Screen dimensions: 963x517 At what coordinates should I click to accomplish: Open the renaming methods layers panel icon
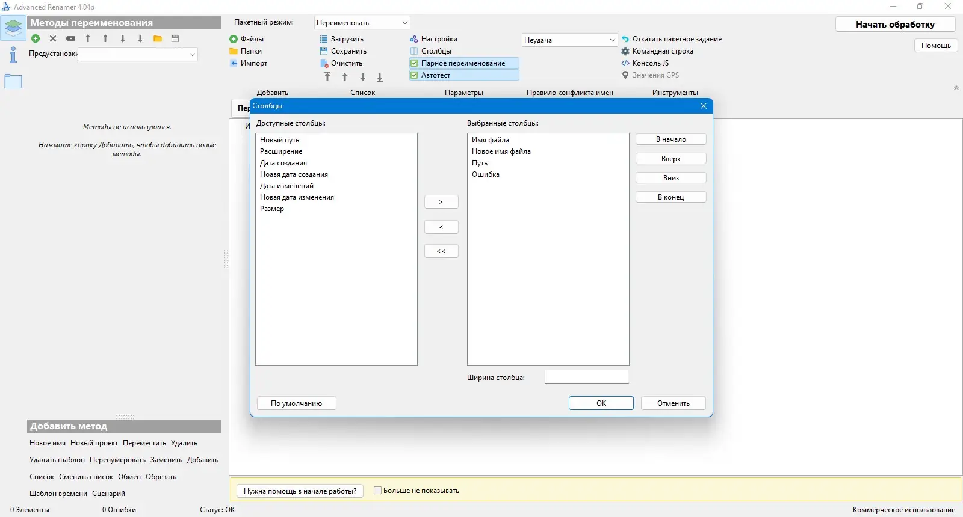point(13,27)
